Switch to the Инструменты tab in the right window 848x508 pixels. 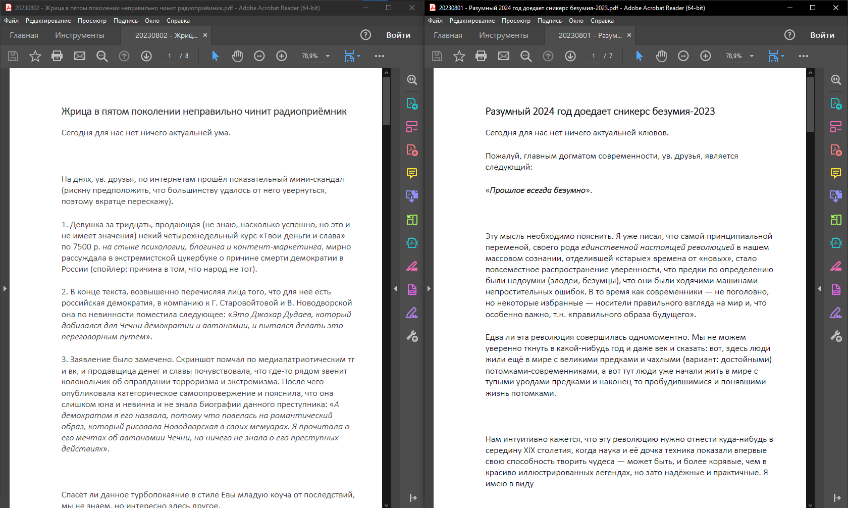pyautogui.click(x=503, y=35)
